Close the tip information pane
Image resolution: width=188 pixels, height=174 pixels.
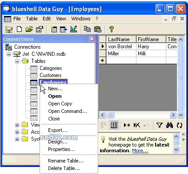(183, 135)
